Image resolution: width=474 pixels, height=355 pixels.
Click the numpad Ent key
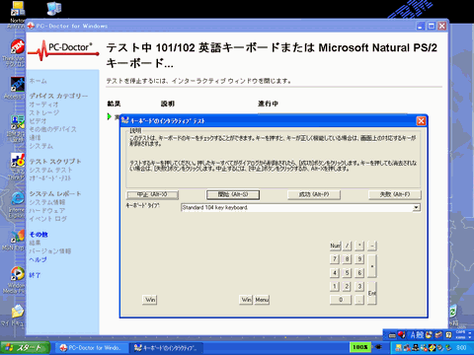tap(372, 293)
